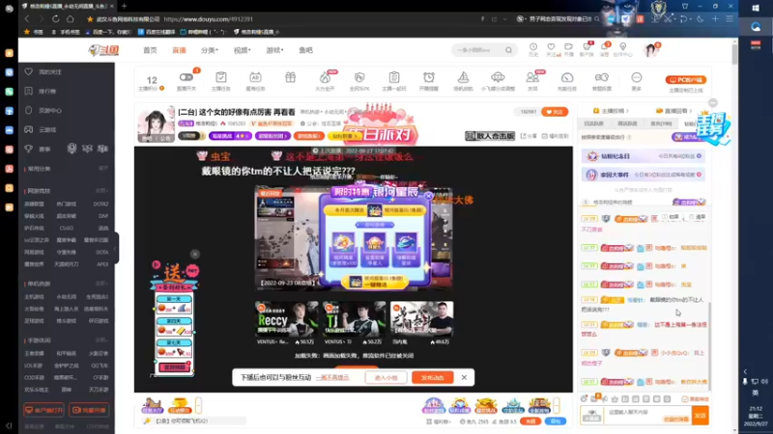The width and height of the screenshot is (773, 434).
Task: Click browser home icon in address bar
Action: click(x=70, y=18)
